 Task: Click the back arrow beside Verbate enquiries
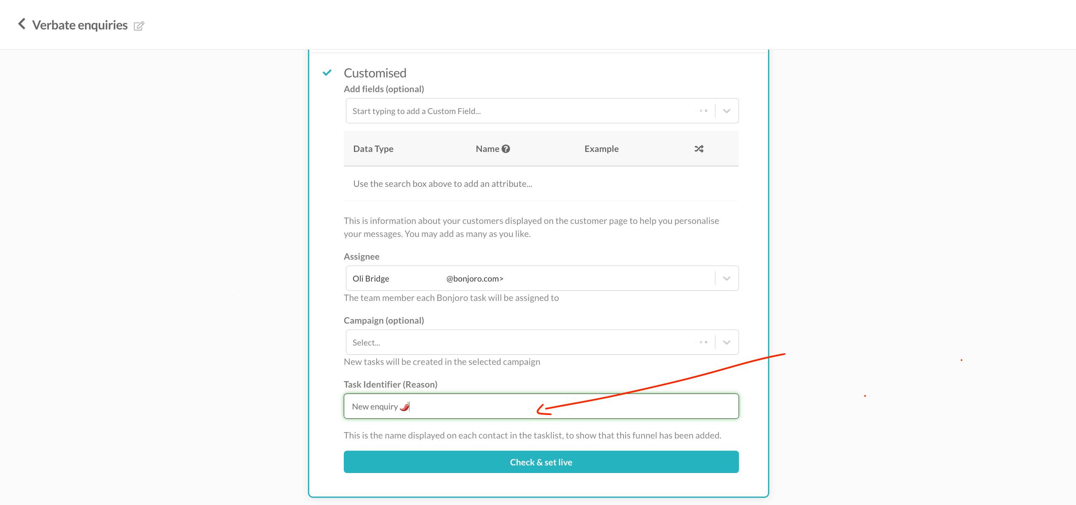22,24
